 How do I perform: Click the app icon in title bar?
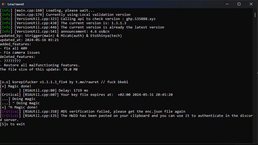(x=4, y=4)
